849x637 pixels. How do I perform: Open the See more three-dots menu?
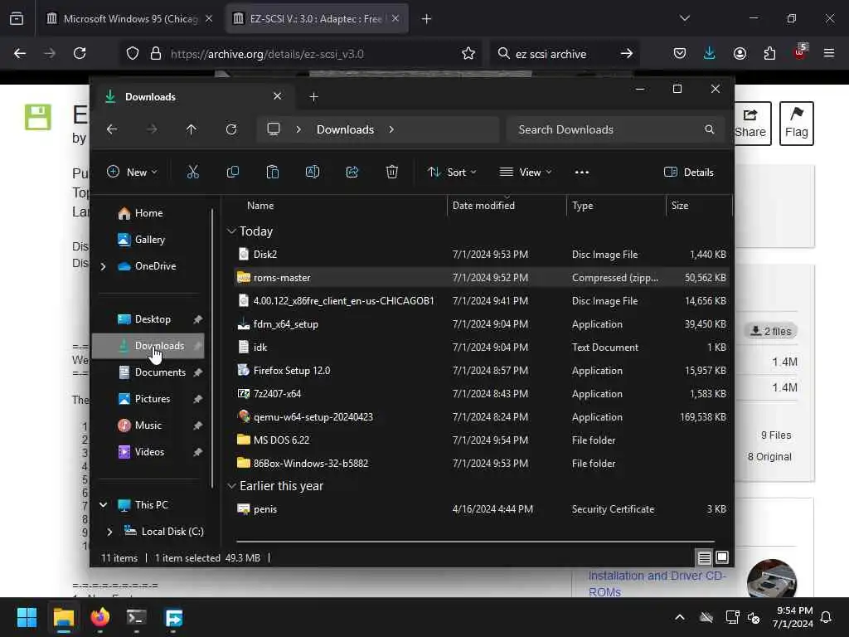tap(581, 173)
